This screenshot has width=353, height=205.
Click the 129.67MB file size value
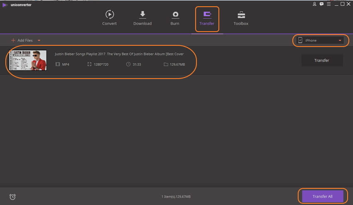pos(177,64)
